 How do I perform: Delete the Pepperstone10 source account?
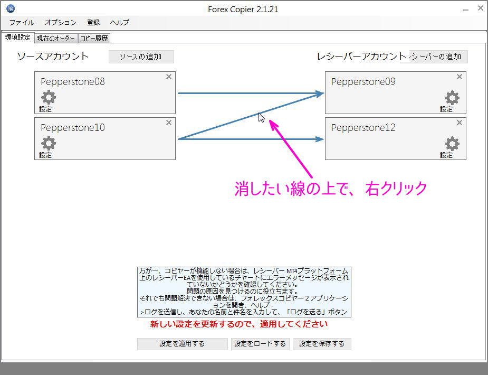pyautogui.click(x=168, y=123)
